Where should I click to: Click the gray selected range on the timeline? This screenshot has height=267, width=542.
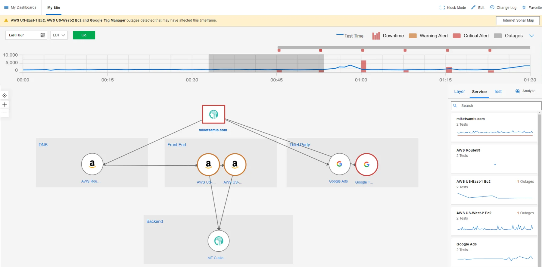tap(266, 63)
